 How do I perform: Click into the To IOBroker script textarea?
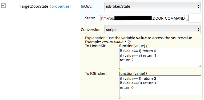pyautogui.click(x=160, y=85)
